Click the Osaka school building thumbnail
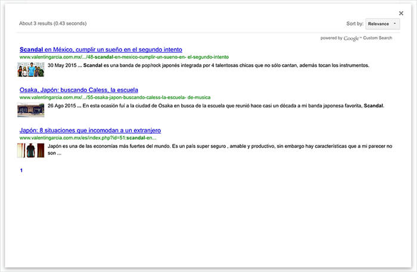Viewport: 417px width, 272px height. pos(31,110)
